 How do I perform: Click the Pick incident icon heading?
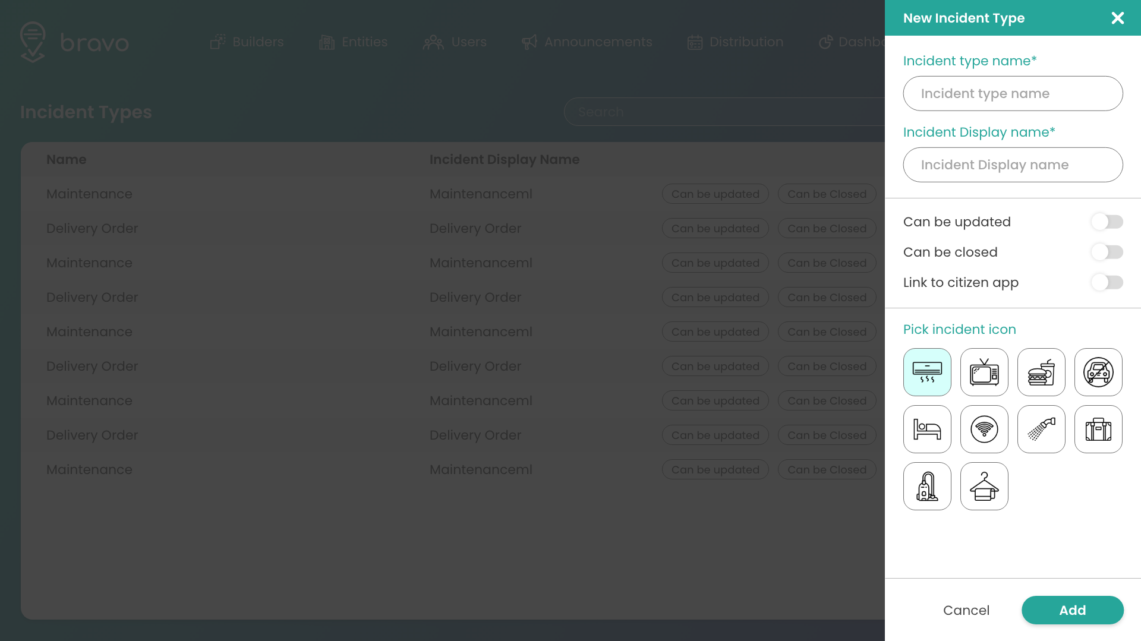[959, 329]
